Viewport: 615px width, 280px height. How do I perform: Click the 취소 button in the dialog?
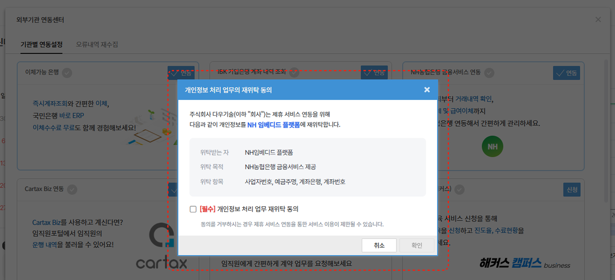[x=379, y=245]
